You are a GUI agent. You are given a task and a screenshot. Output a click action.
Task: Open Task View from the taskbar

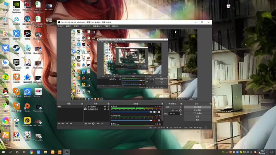[x=24, y=152]
